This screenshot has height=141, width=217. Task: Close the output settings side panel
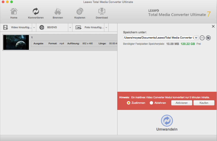coord(213,26)
